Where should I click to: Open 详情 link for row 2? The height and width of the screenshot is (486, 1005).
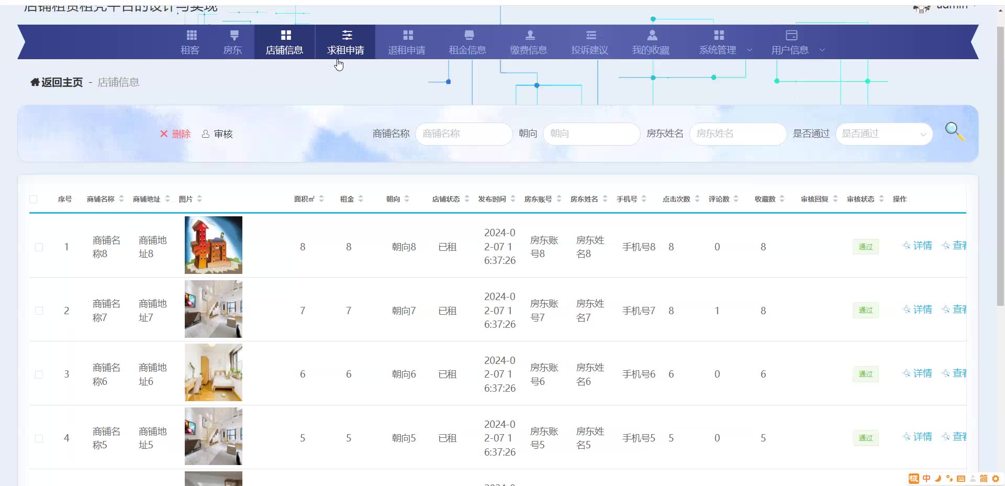coord(918,310)
